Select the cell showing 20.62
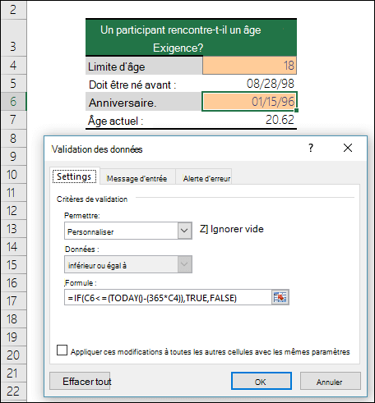The width and height of the screenshot is (375, 403). pos(249,120)
